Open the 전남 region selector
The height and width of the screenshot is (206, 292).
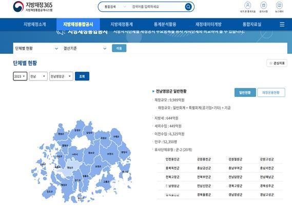point(38,76)
